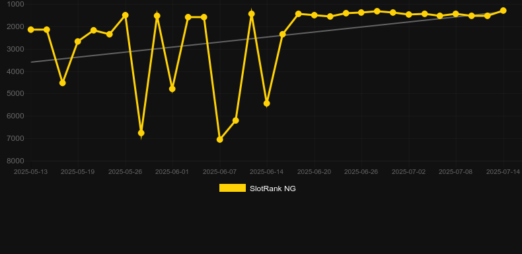This screenshot has height=254, width=522.
Task: Click the 2025-06-07 x-axis label
Action: tap(220, 172)
